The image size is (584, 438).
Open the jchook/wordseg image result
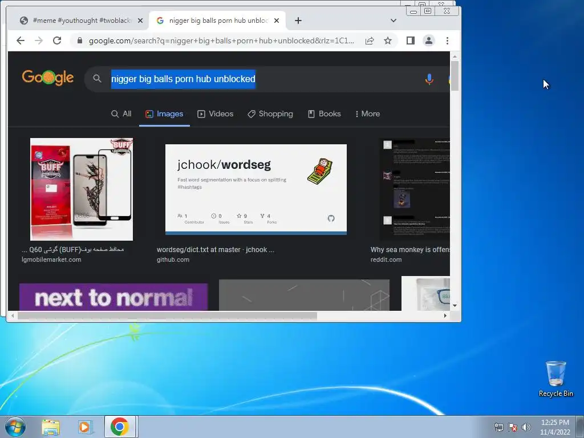256,189
